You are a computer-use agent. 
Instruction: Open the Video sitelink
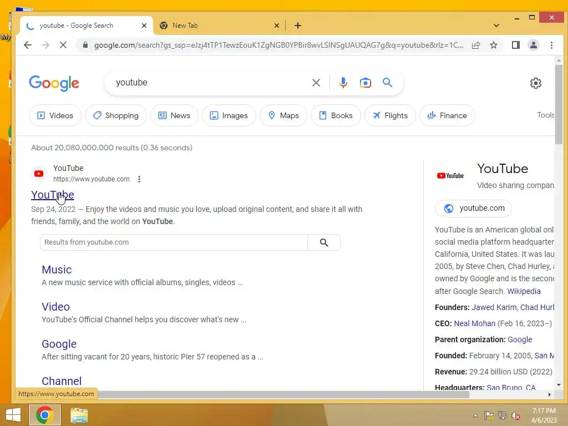56,307
